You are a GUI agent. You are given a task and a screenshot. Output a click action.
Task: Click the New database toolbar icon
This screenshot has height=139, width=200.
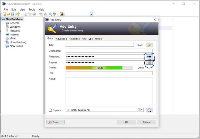4,14
